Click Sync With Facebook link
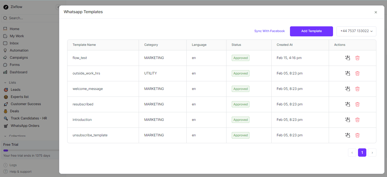 click(269, 31)
